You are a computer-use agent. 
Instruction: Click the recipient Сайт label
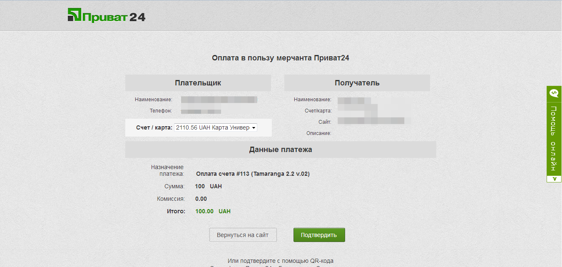click(325, 122)
